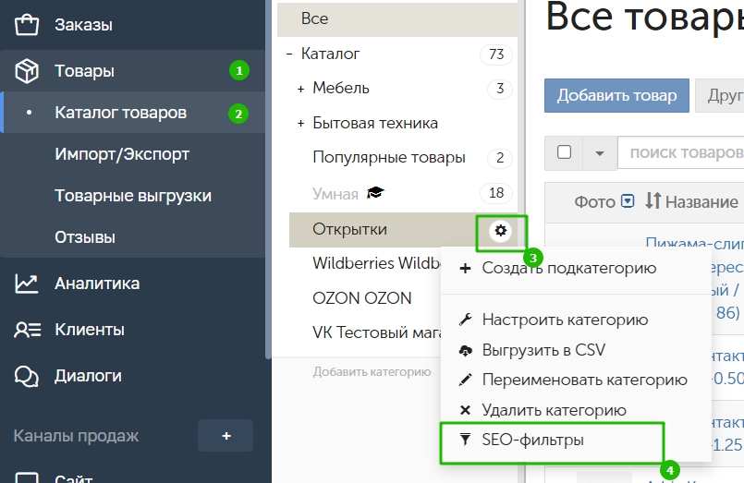Viewport: 744px width, 483px height.
Task: Open the Фото column dropdown arrow
Action: 628,201
